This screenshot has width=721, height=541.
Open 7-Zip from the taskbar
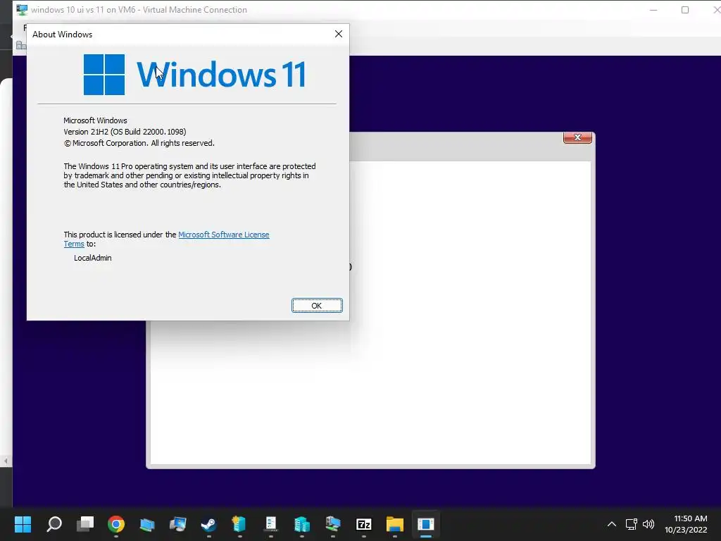(x=364, y=524)
